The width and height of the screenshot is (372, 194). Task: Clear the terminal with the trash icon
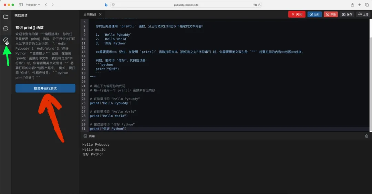[x=366, y=136]
